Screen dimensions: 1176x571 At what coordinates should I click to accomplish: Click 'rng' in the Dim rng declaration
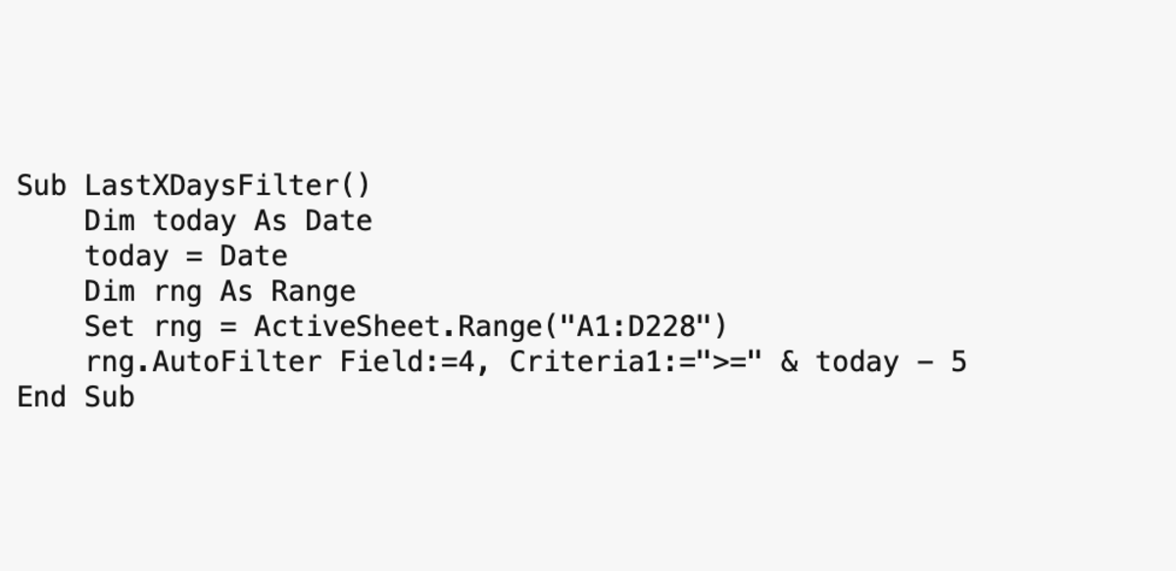pos(177,291)
